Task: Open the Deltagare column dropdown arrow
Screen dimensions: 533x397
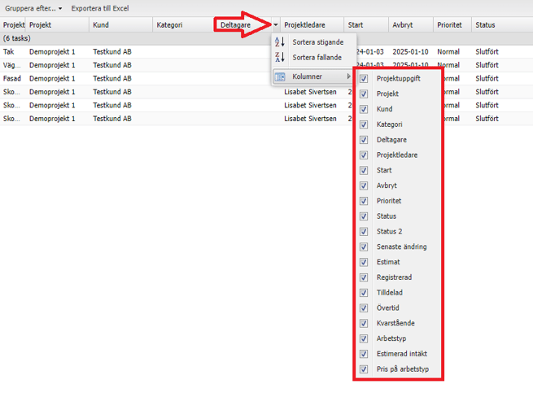Action: pos(276,25)
